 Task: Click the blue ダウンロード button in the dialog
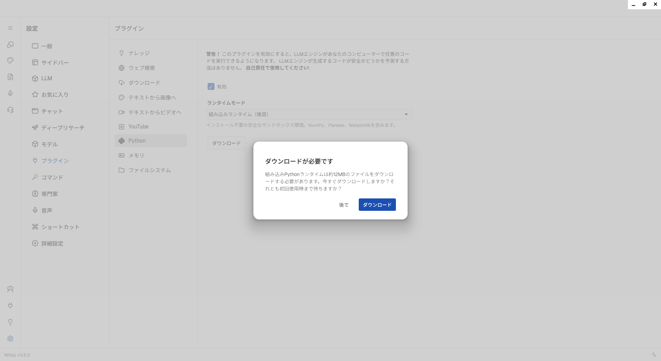pos(377,205)
